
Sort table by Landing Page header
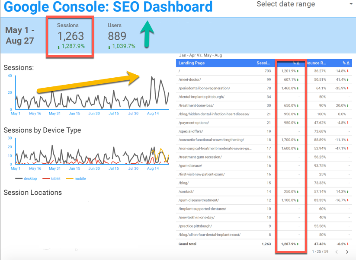[x=191, y=63]
